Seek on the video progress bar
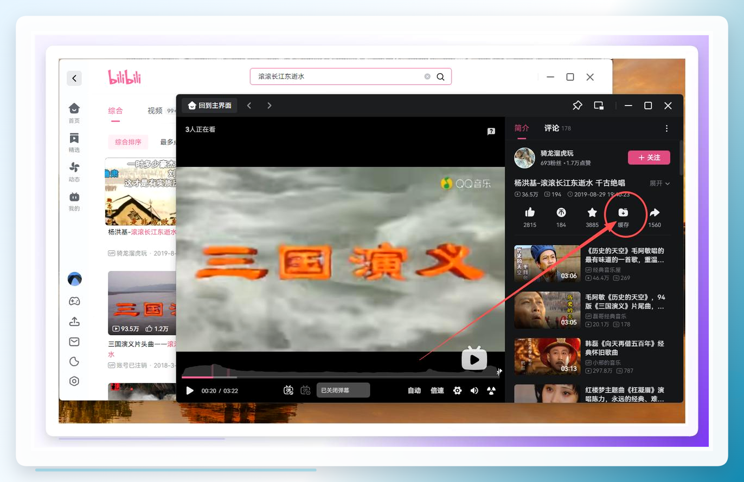The width and height of the screenshot is (744, 482). click(341, 376)
